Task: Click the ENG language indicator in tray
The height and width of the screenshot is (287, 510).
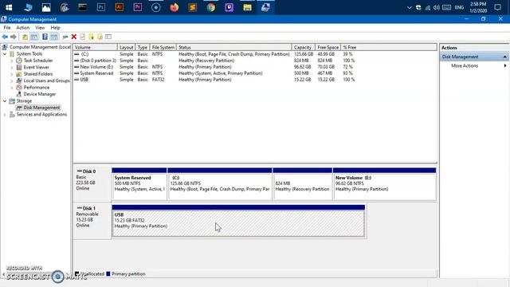Action: [x=459, y=7]
